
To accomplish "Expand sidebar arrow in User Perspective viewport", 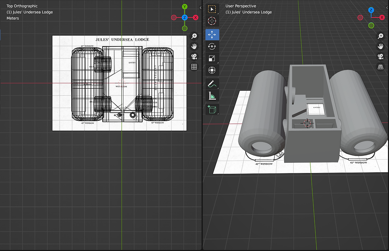I will (x=387, y=8).
